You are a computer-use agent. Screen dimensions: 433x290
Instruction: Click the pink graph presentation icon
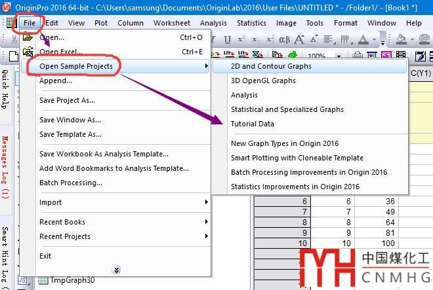coord(386,54)
